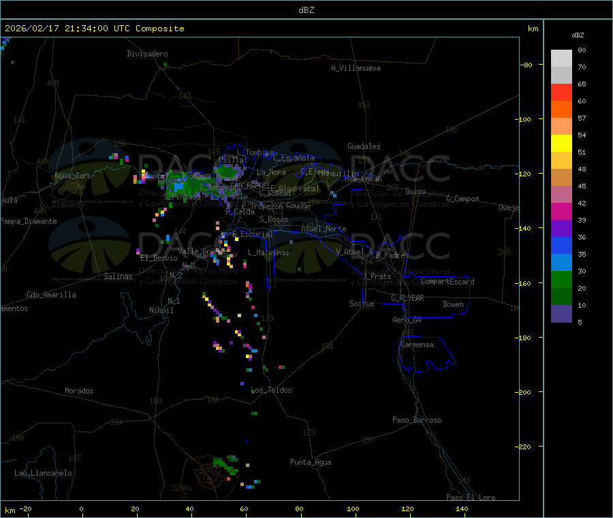The height and width of the screenshot is (518, 613).
Task: Click the V_Atuel location label
Action: click(350, 252)
